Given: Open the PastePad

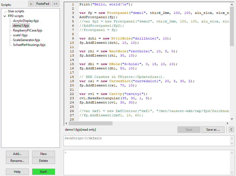Looking at the screenshot, I should click(43, 4).
